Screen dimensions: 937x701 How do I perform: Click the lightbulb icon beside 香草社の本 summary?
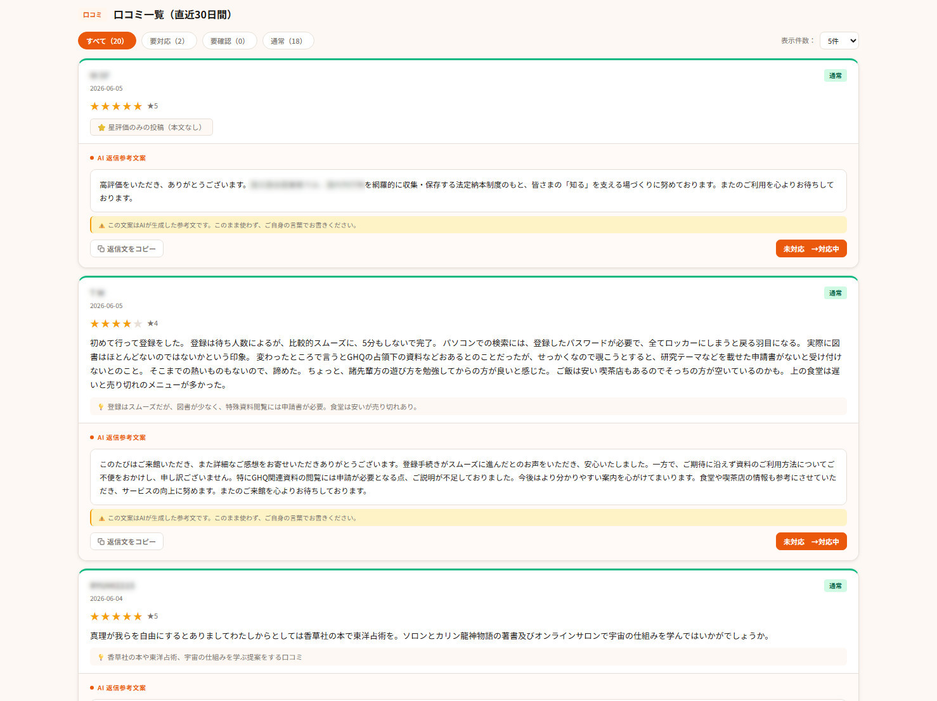(101, 657)
